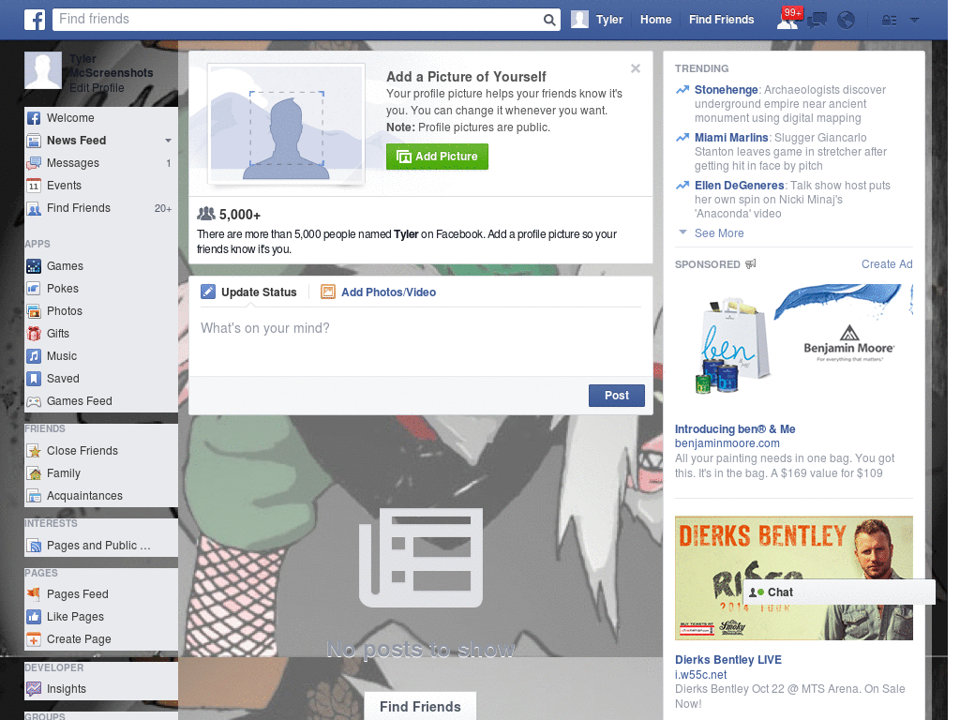Open the Create Ad link
Viewport: 960px width, 720px height.
click(886, 263)
